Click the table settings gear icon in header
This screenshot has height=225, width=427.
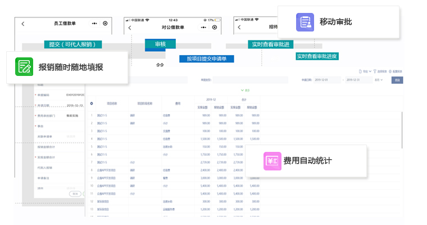[92, 103]
